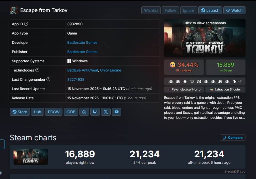Open the YouTube link icon
256x179 pixels.
pos(117,112)
